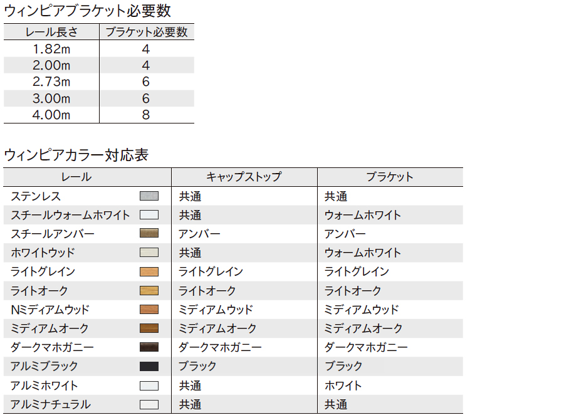The height and width of the screenshot is (420, 564).
Task: Click the ブラケット必要数 column header
Action: (146, 33)
